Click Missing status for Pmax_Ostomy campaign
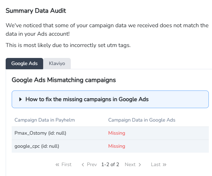 click(x=117, y=133)
